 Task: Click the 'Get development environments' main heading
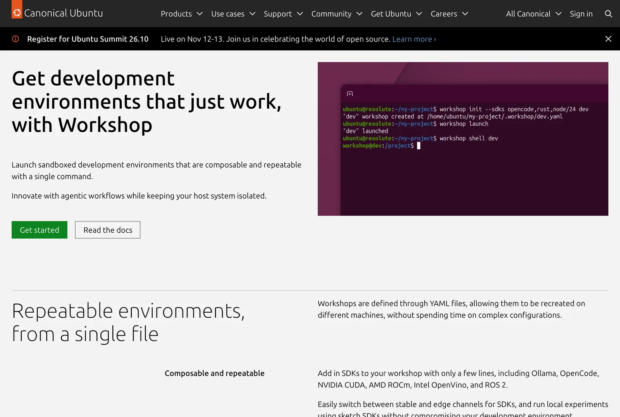(x=146, y=102)
